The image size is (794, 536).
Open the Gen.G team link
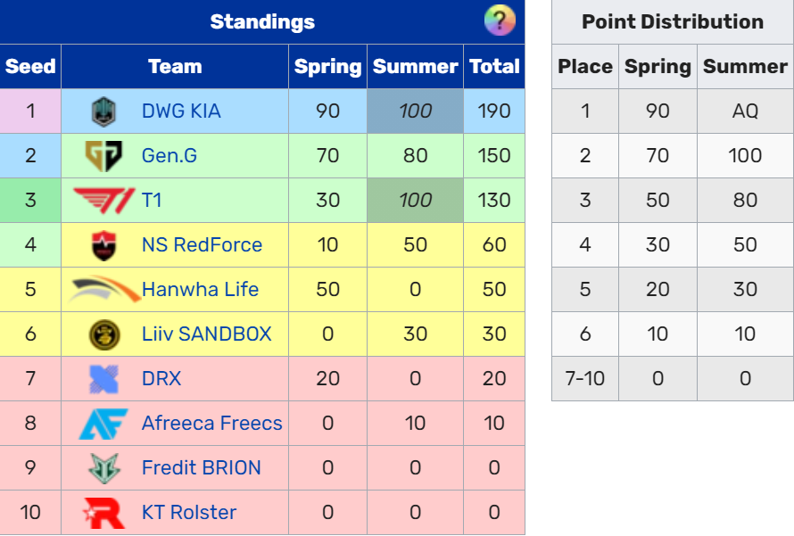click(170, 156)
